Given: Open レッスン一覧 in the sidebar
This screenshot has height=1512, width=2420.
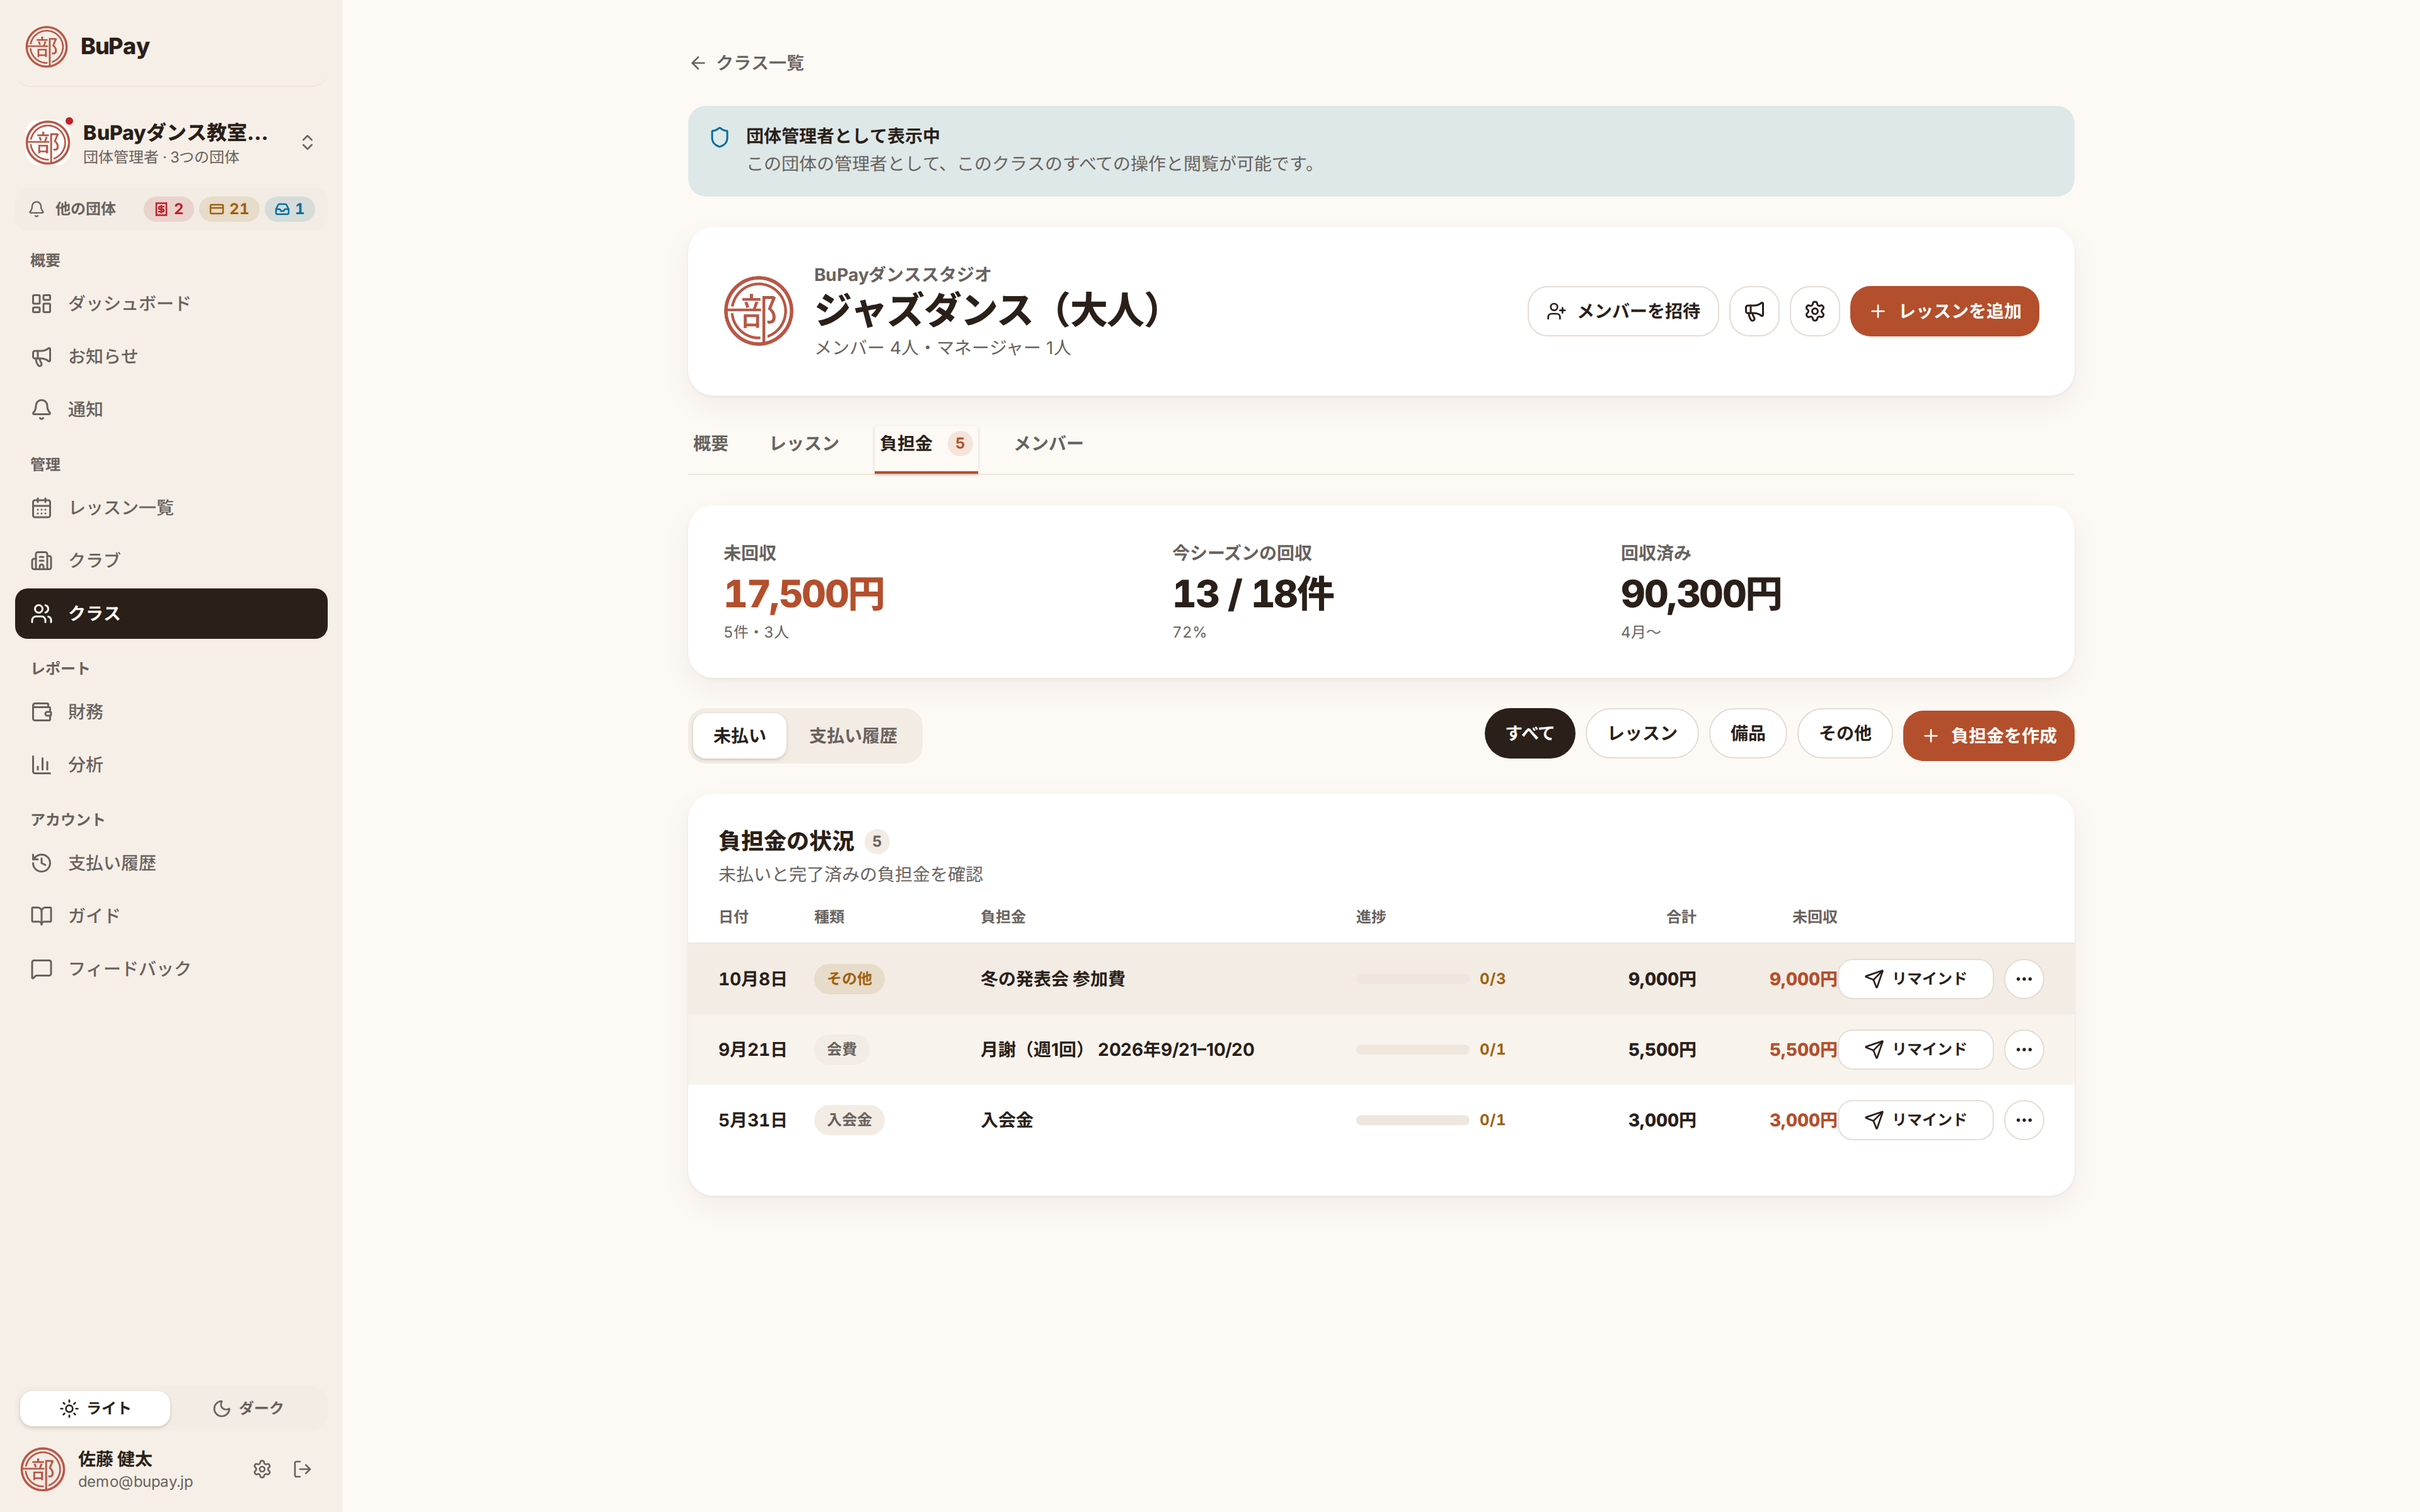Looking at the screenshot, I should 171,507.
